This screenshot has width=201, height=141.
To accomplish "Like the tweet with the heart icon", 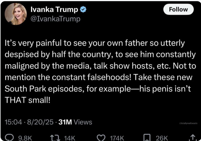I will click(101, 138).
